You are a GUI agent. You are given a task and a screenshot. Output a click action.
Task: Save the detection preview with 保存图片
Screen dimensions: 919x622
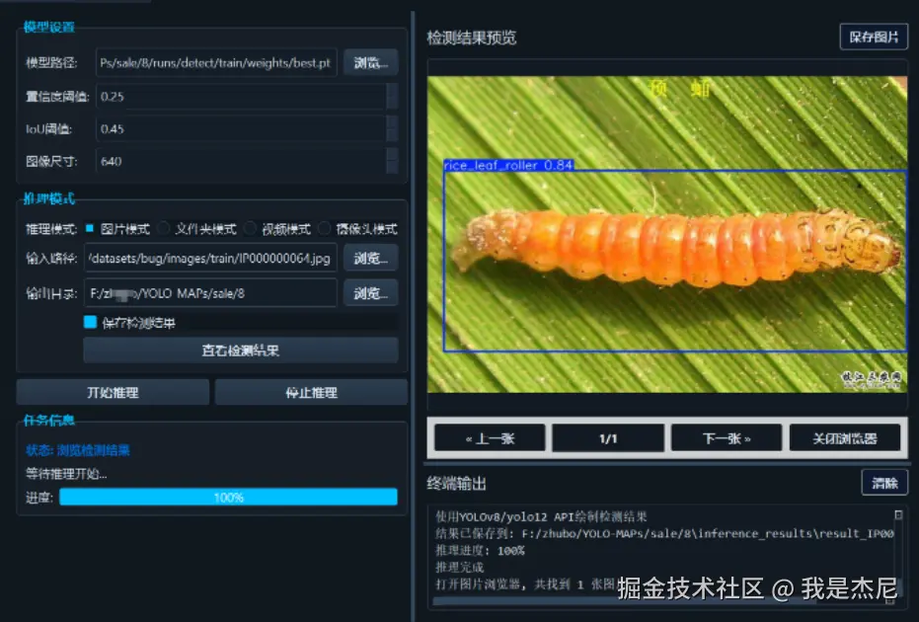click(x=874, y=37)
